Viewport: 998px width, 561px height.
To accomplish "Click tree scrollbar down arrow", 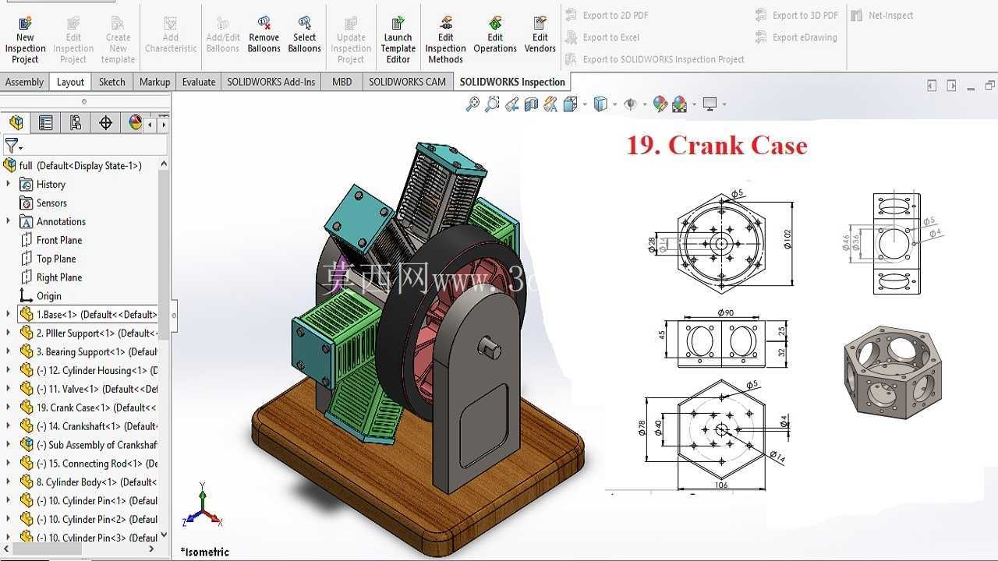I will coord(164,535).
